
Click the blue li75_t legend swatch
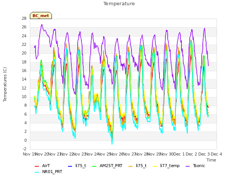tap(70, 166)
